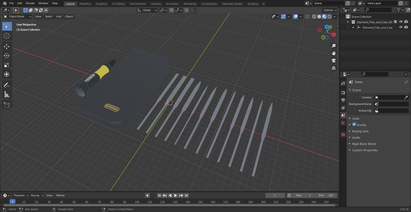Toggle the camera view icon
The image size is (411, 212).
(x=333, y=61)
